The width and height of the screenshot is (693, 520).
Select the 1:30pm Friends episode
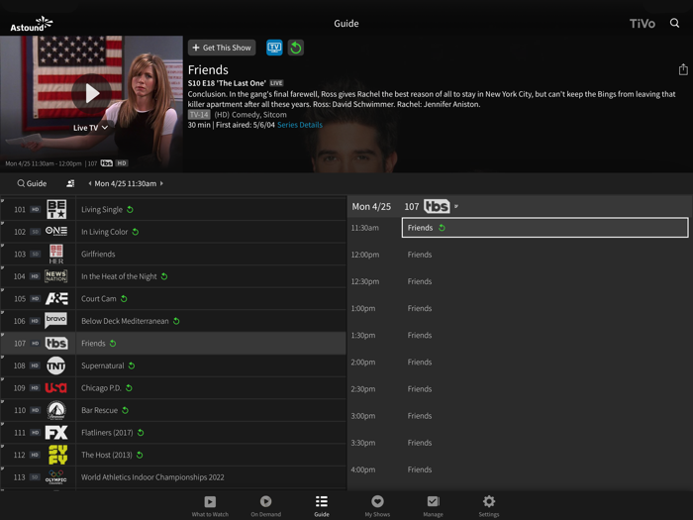pos(544,335)
